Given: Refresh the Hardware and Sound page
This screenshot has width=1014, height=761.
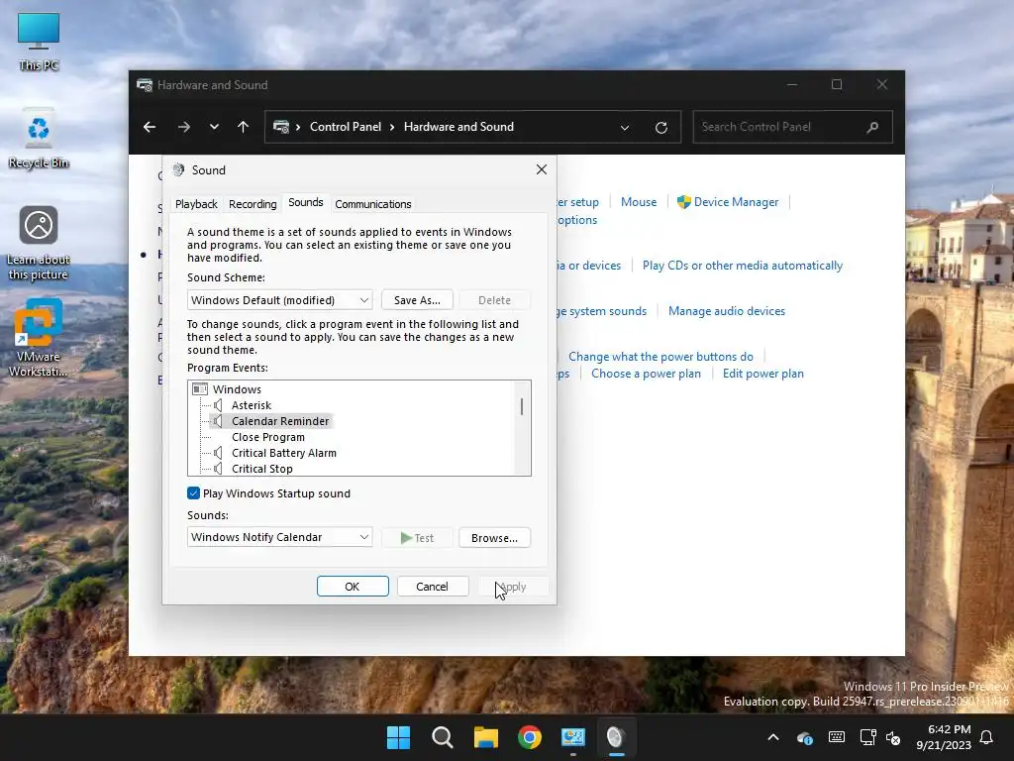Looking at the screenshot, I should 660,128.
